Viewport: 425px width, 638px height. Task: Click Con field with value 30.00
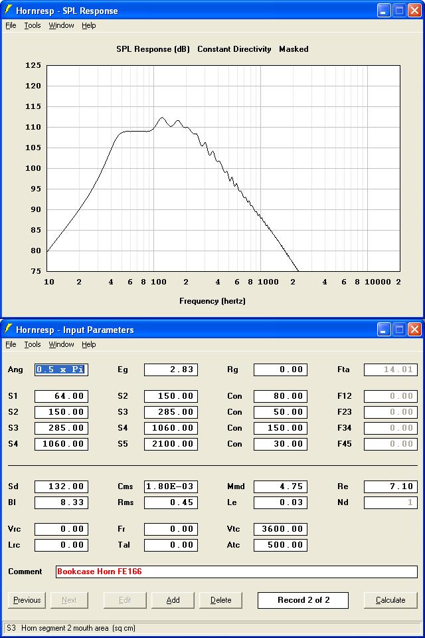281,443
